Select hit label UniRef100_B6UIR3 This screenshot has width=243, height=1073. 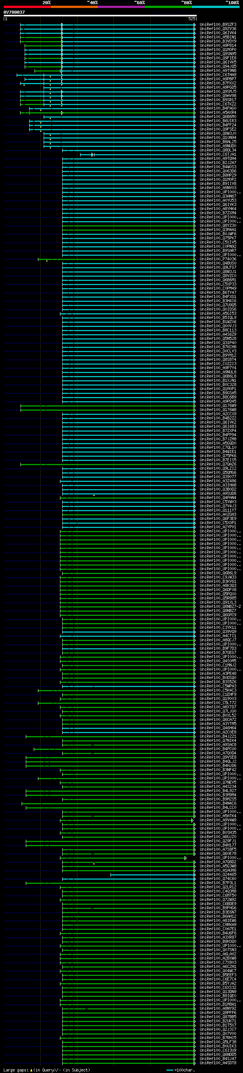tap(218, 121)
